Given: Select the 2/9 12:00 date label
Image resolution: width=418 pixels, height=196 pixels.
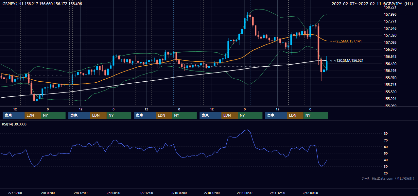Looking at the screenshot, I should pos(146,193).
